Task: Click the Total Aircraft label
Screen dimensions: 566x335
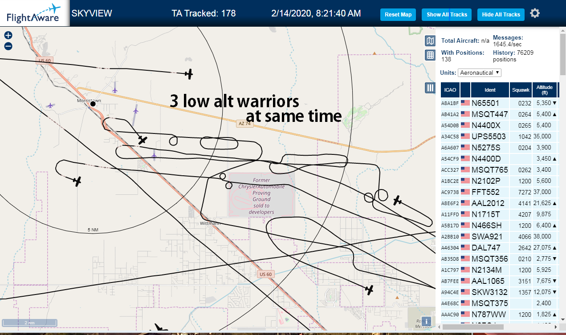Action: click(460, 40)
